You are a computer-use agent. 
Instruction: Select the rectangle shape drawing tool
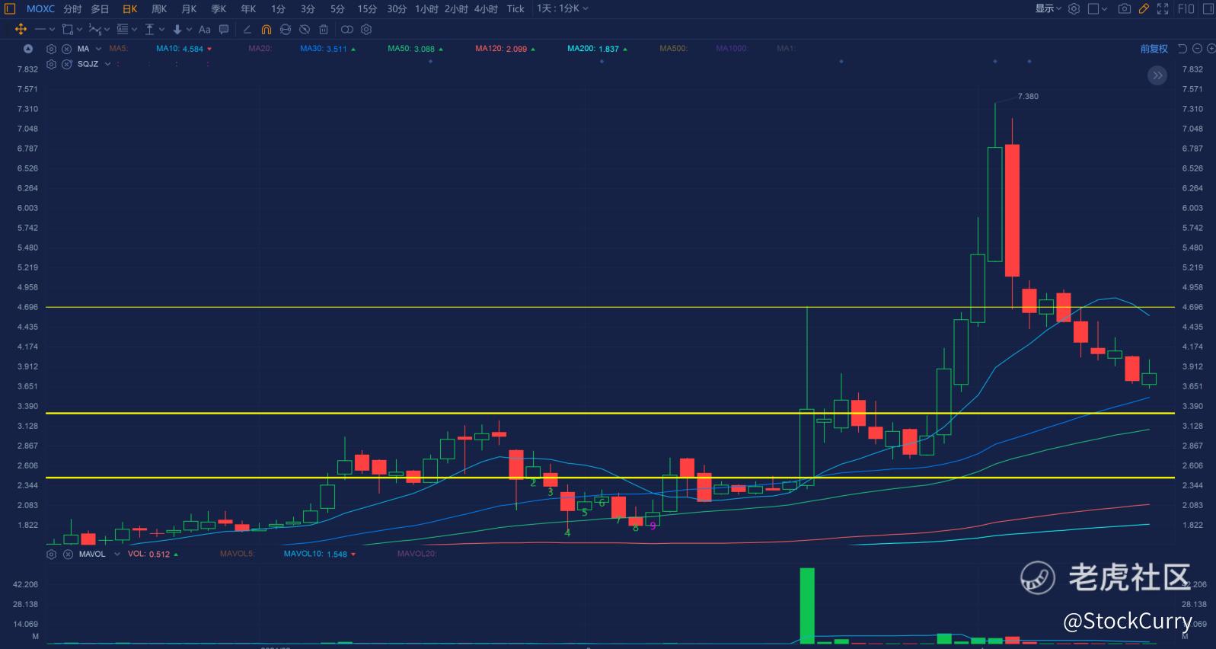[68, 30]
